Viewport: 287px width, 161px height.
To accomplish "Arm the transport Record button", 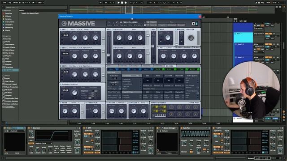I will [x=126, y=3].
